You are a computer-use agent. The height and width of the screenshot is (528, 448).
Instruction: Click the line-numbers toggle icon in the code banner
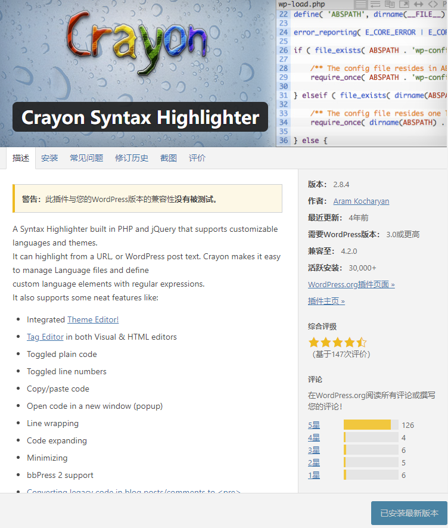361,4
